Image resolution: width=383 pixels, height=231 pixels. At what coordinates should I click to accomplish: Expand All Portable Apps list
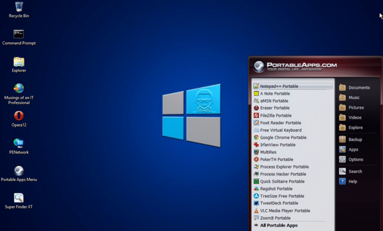pos(276,226)
